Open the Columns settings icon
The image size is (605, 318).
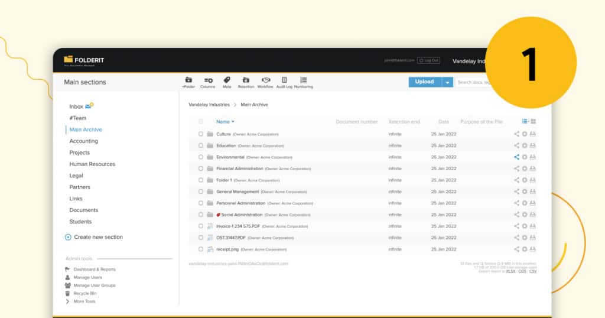(x=208, y=82)
